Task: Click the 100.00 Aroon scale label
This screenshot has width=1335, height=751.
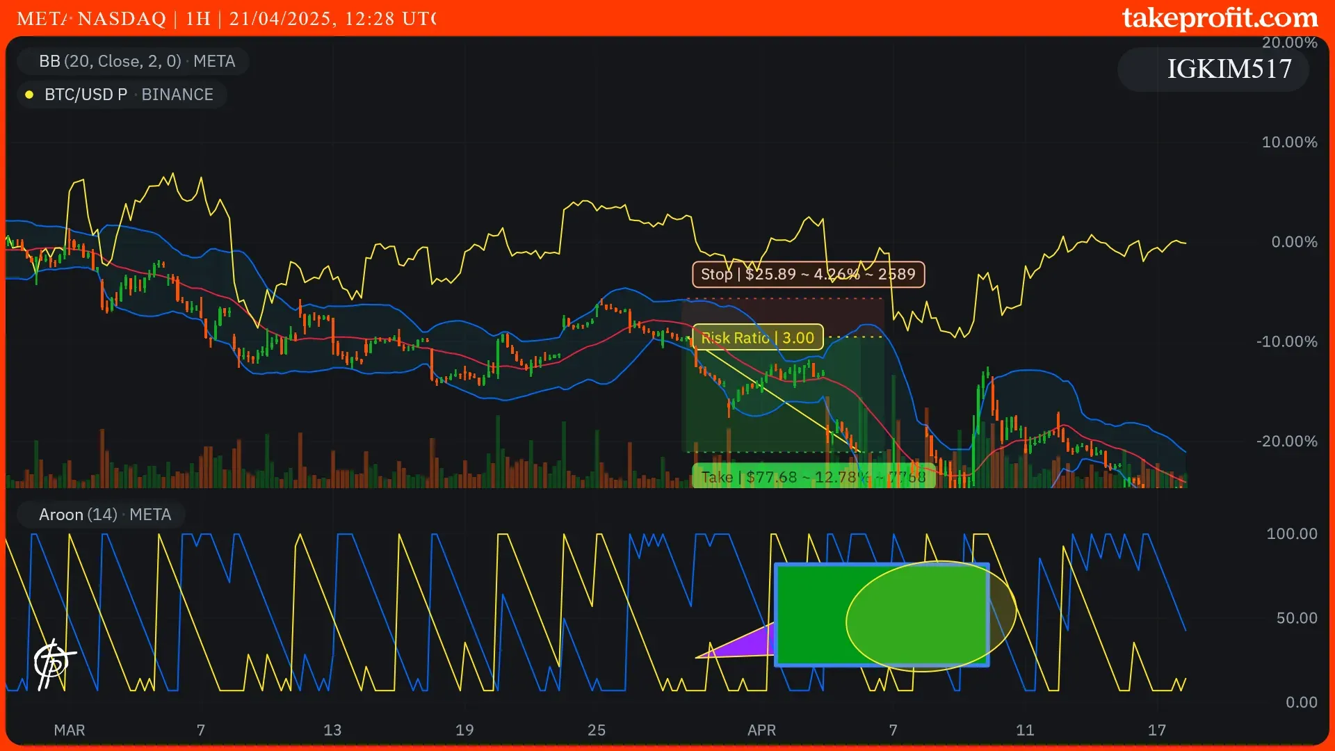Action: (1291, 534)
